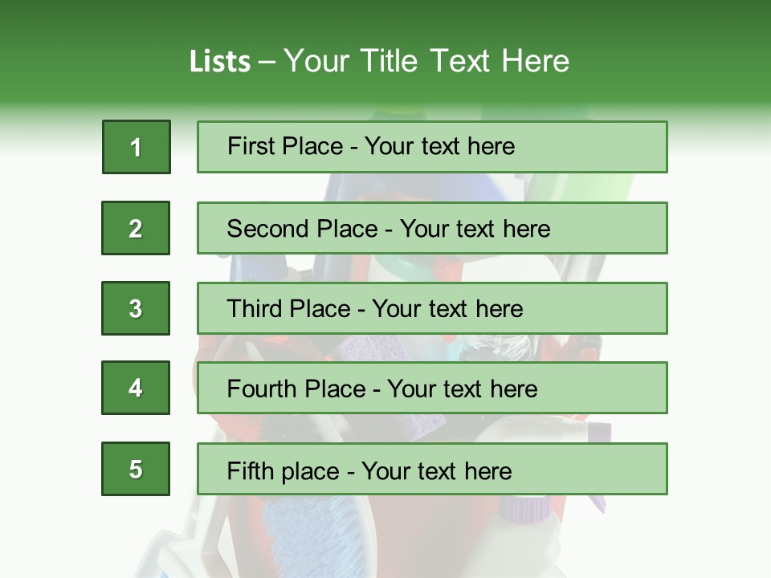
Task: Select the Fifth place text bar
Action: tap(432, 469)
